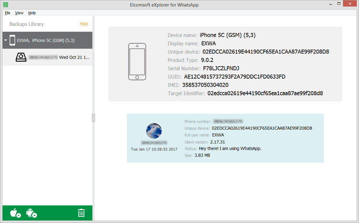The image size is (359, 223).
Task: Click the blurred Phone number value
Action: click(228, 121)
